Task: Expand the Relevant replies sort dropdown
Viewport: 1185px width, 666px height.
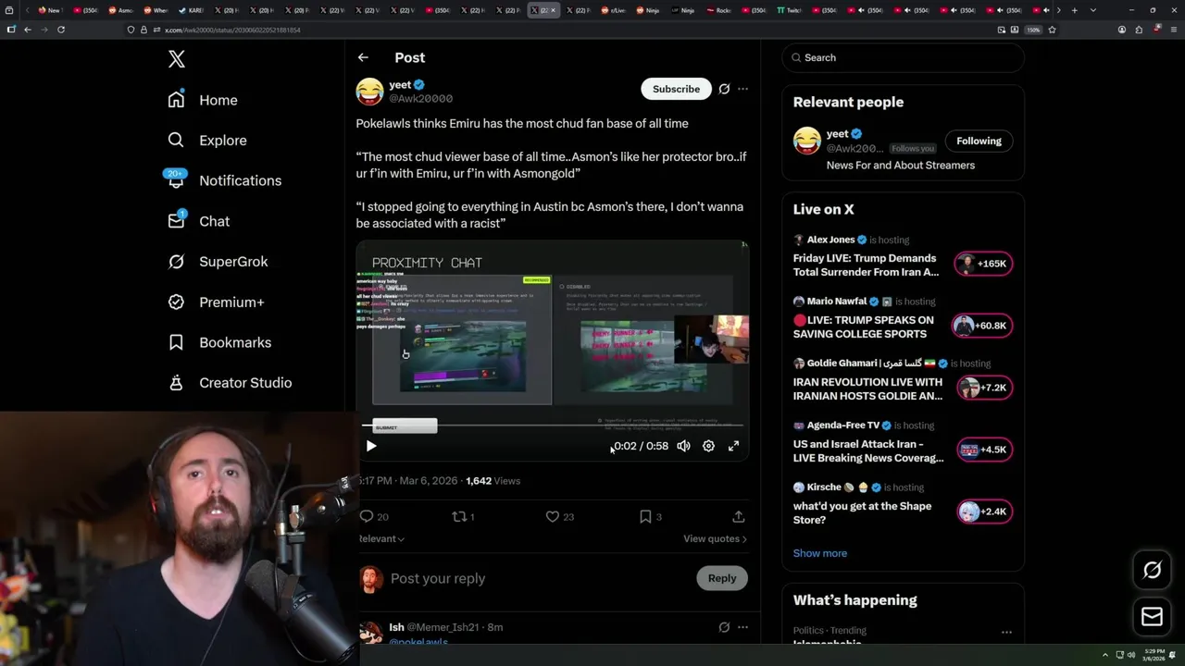Action: tap(381, 538)
